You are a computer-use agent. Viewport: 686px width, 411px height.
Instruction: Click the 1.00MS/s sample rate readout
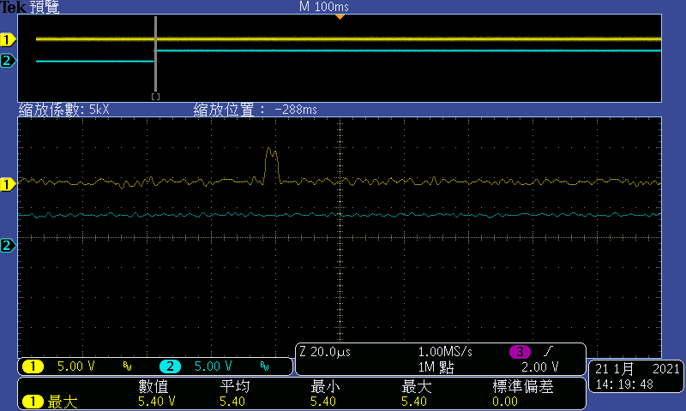[x=445, y=352]
